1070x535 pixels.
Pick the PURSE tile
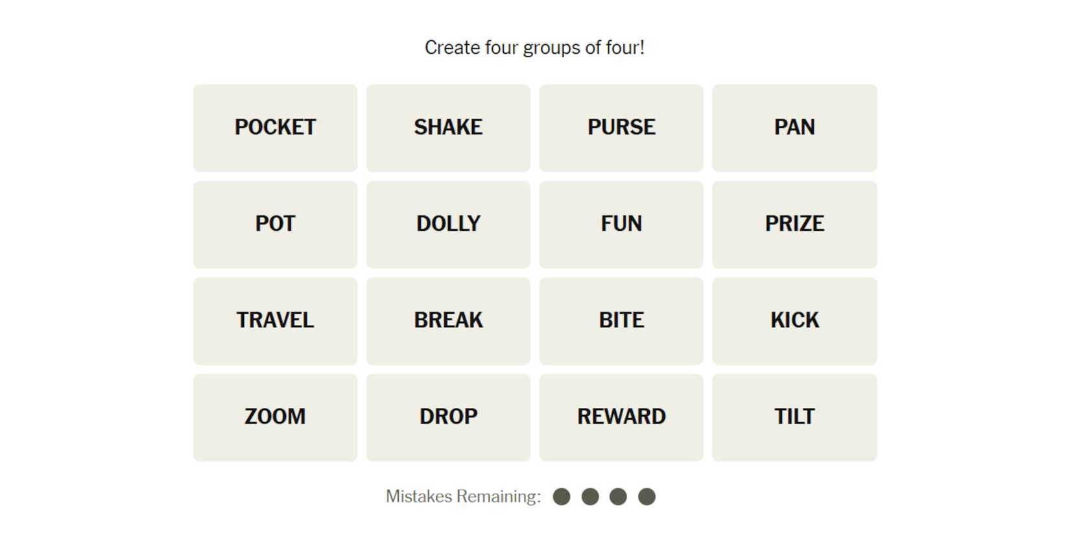click(621, 128)
